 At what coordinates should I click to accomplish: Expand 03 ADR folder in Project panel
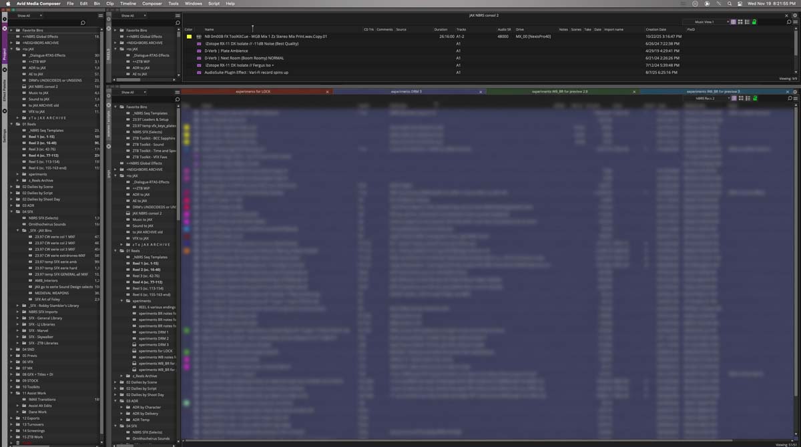tap(12, 205)
